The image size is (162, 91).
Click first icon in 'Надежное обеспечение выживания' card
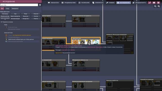coord(109,38)
